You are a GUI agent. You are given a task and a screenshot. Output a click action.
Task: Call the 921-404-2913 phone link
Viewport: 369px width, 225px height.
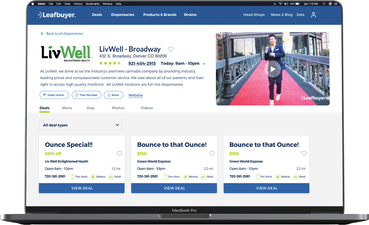coord(142,64)
